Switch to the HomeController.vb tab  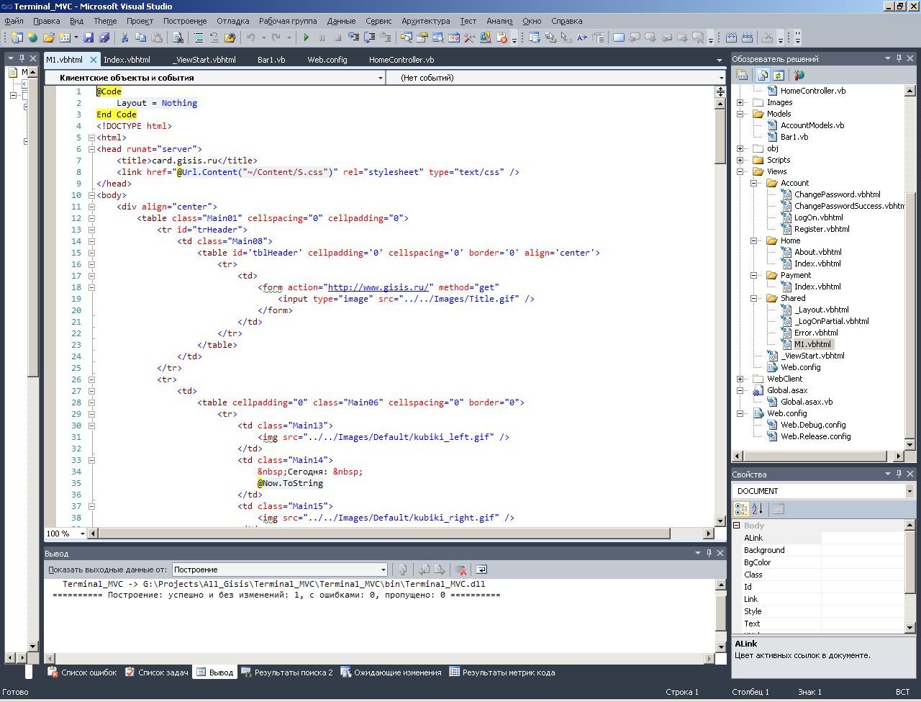click(x=401, y=60)
